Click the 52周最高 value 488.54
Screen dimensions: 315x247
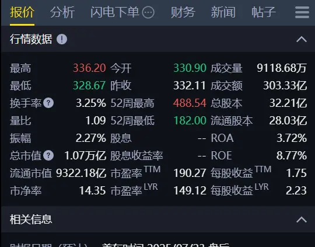click(190, 103)
